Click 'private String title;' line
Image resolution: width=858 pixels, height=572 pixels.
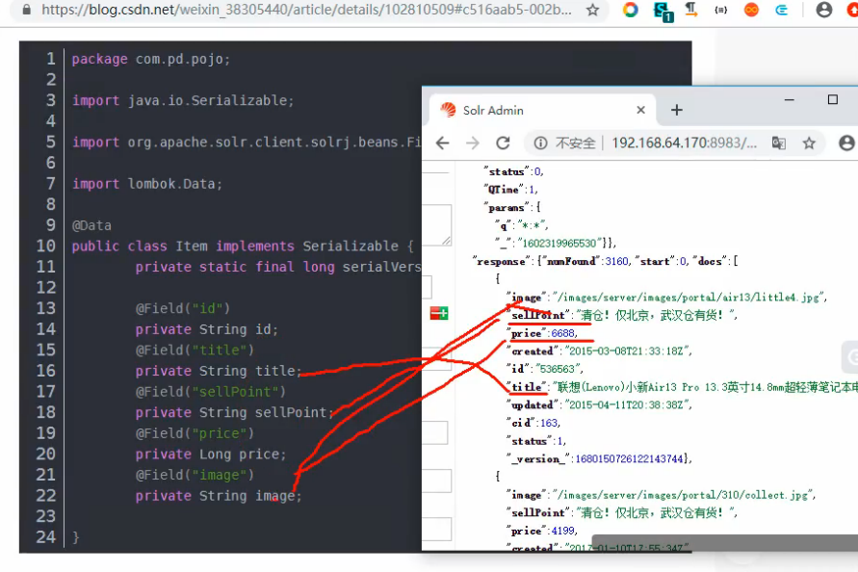[x=219, y=371]
